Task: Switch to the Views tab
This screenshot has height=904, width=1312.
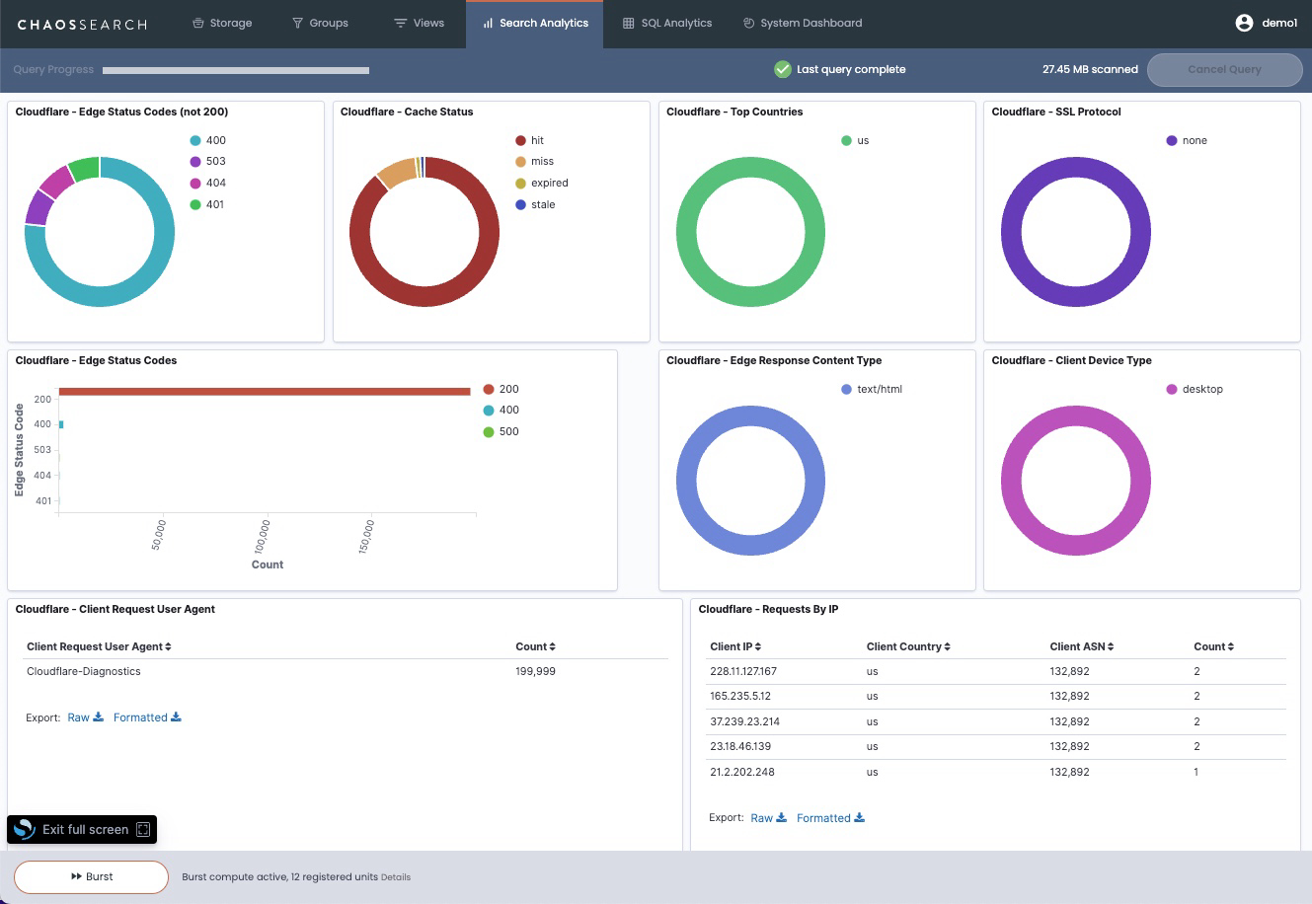Action: tap(419, 23)
